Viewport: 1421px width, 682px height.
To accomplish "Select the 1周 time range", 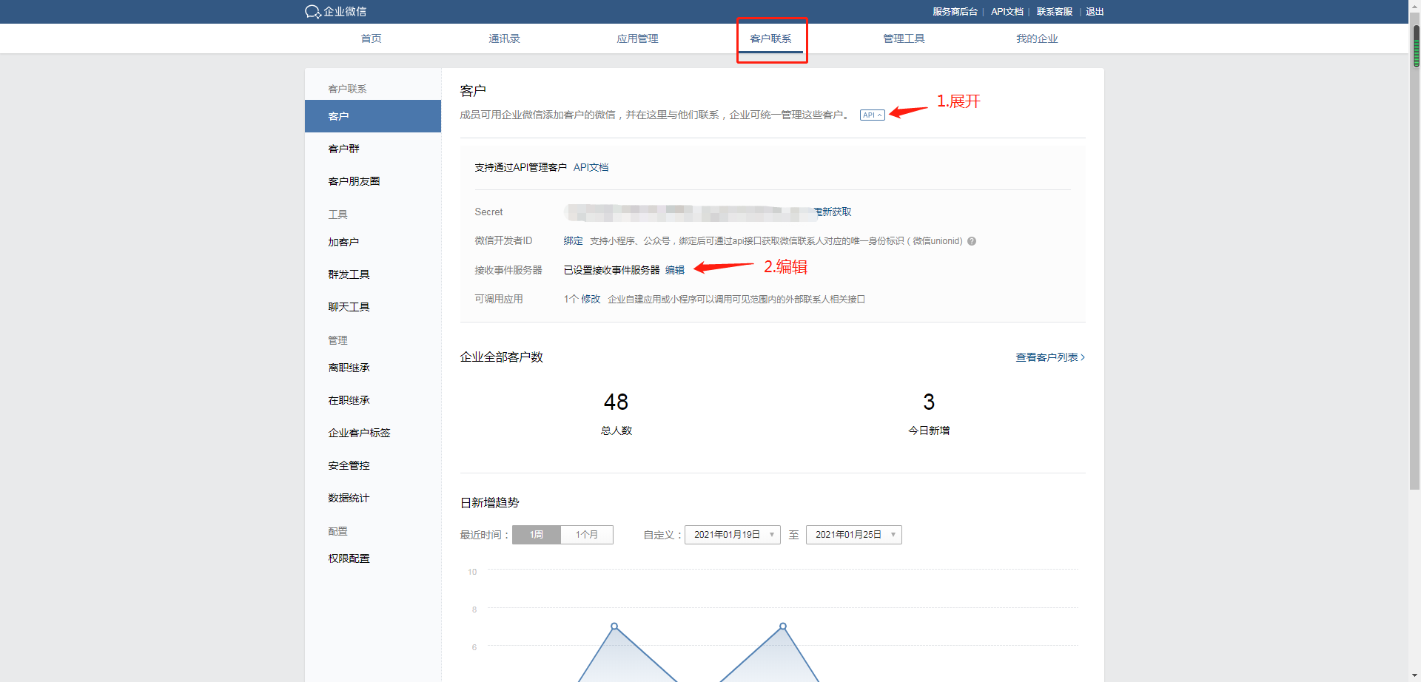I will (x=536, y=534).
